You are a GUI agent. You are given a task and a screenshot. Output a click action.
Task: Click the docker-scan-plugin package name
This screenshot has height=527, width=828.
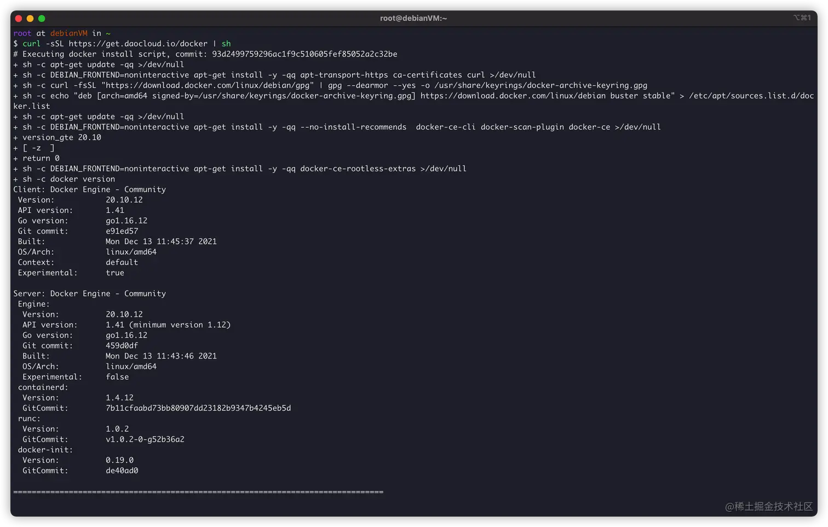522,127
